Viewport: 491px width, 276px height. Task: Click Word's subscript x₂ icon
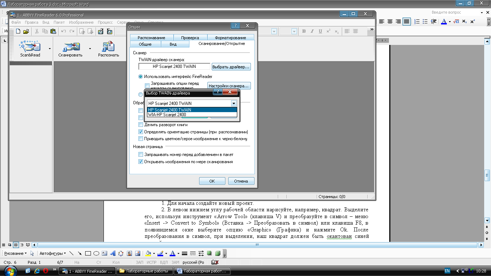tap(464, 22)
